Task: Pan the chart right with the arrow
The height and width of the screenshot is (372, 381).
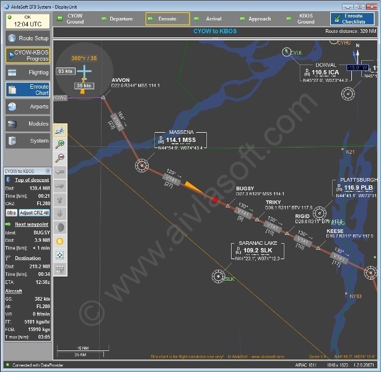Action: click(59, 186)
